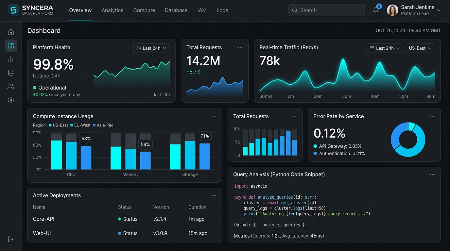Click the Name column header

[x=39, y=207]
